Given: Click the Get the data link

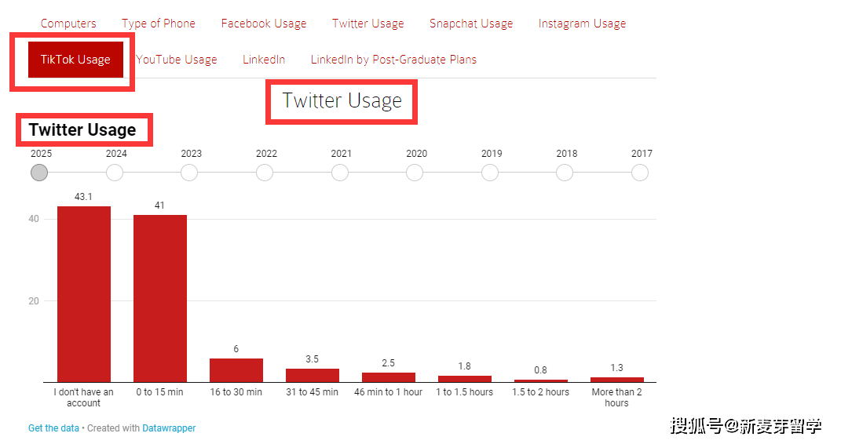Looking at the screenshot, I should coord(53,428).
